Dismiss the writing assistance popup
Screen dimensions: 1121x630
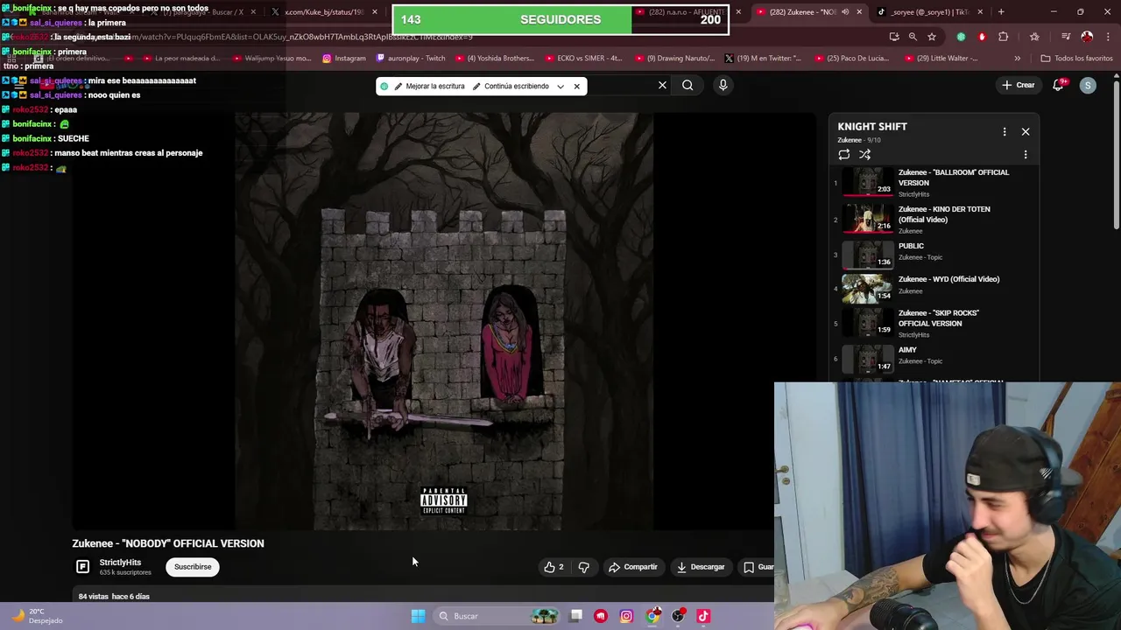576,87
